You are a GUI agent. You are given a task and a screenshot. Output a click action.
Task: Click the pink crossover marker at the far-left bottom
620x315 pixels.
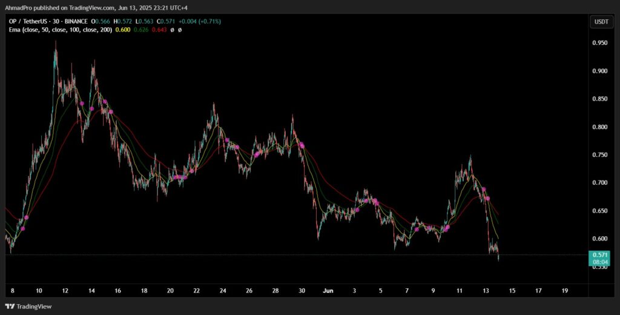22,228
